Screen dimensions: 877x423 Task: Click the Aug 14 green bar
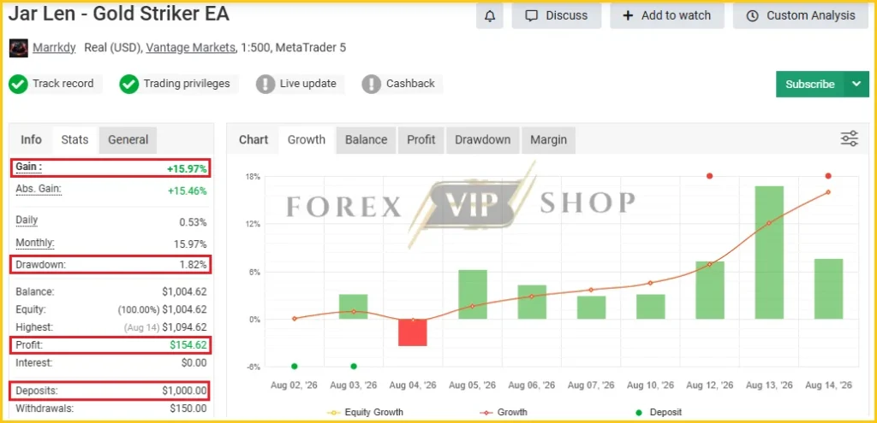(828, 289)
